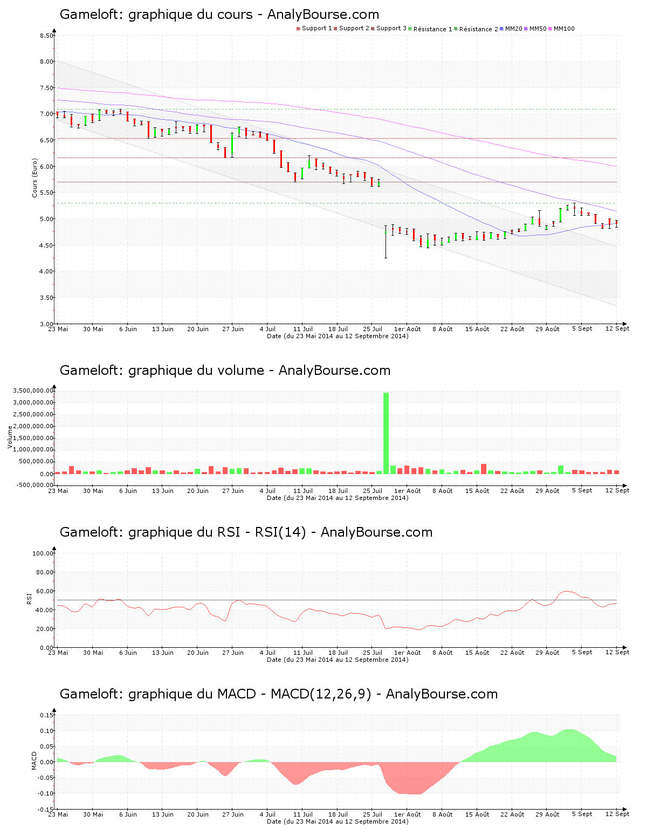
Task: Click '5 Sept' on the MACD chart axis
Action: pos(582,814)
